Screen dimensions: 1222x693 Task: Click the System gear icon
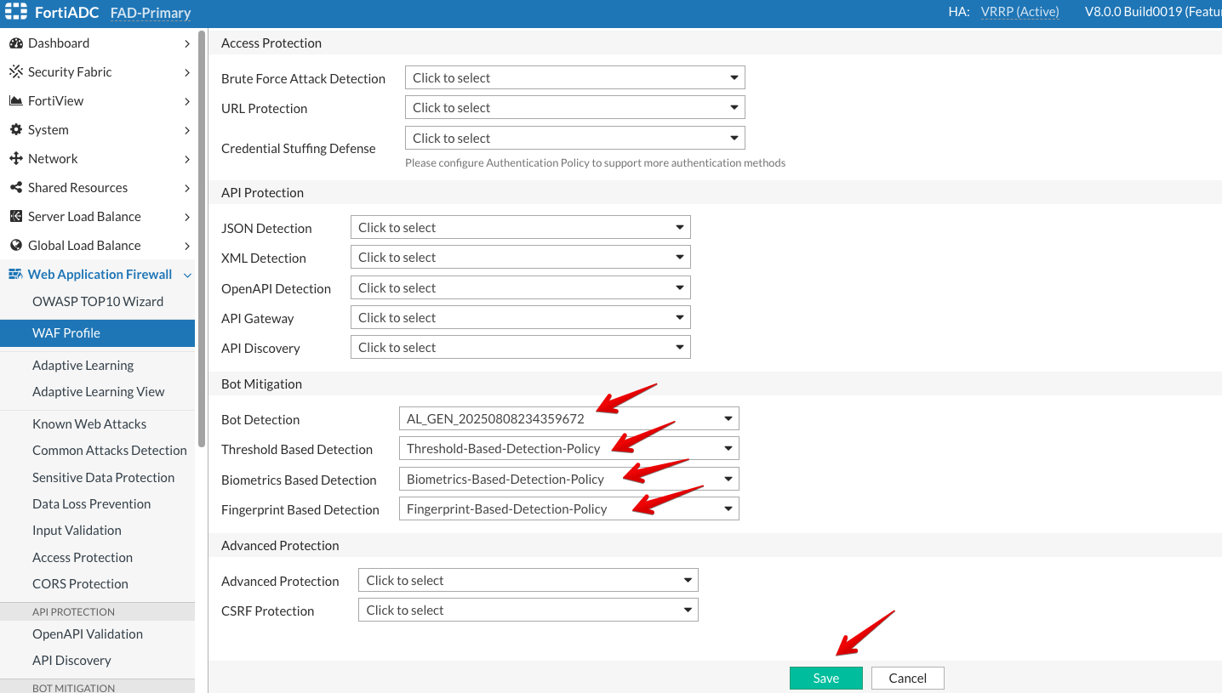(15, 130)
